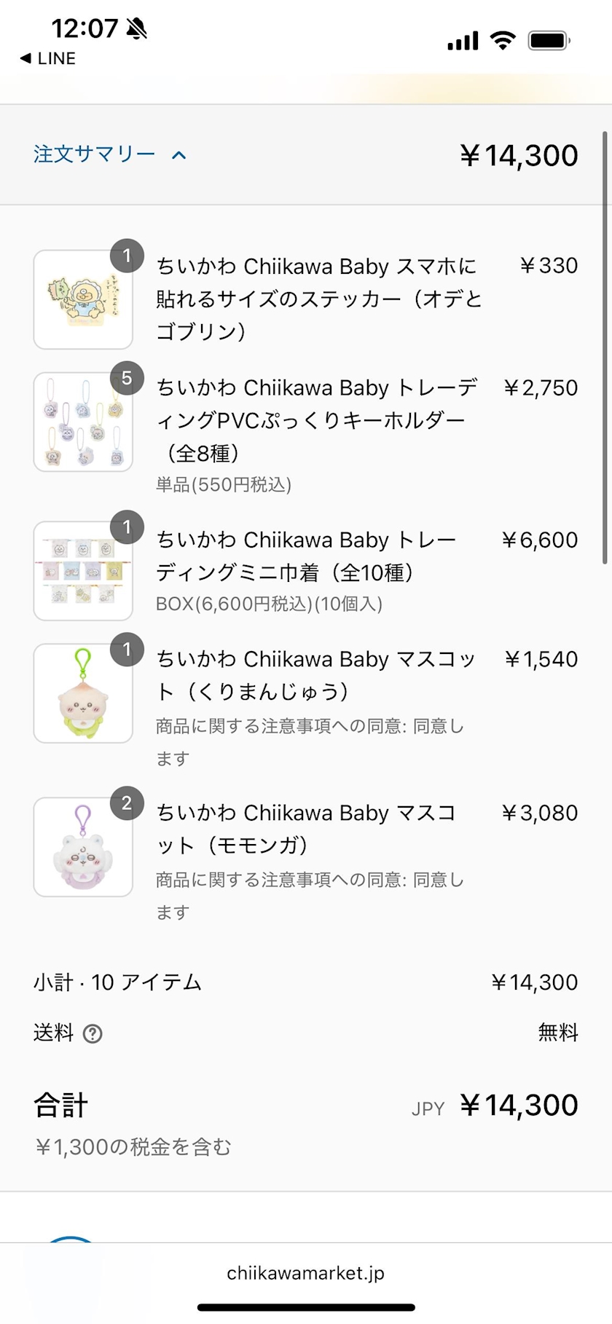The width and height of the screenshot is (612, 1324).
Task: Open the くりまんじゅう mascot thumbnail
Action: (x=83, y=693)
